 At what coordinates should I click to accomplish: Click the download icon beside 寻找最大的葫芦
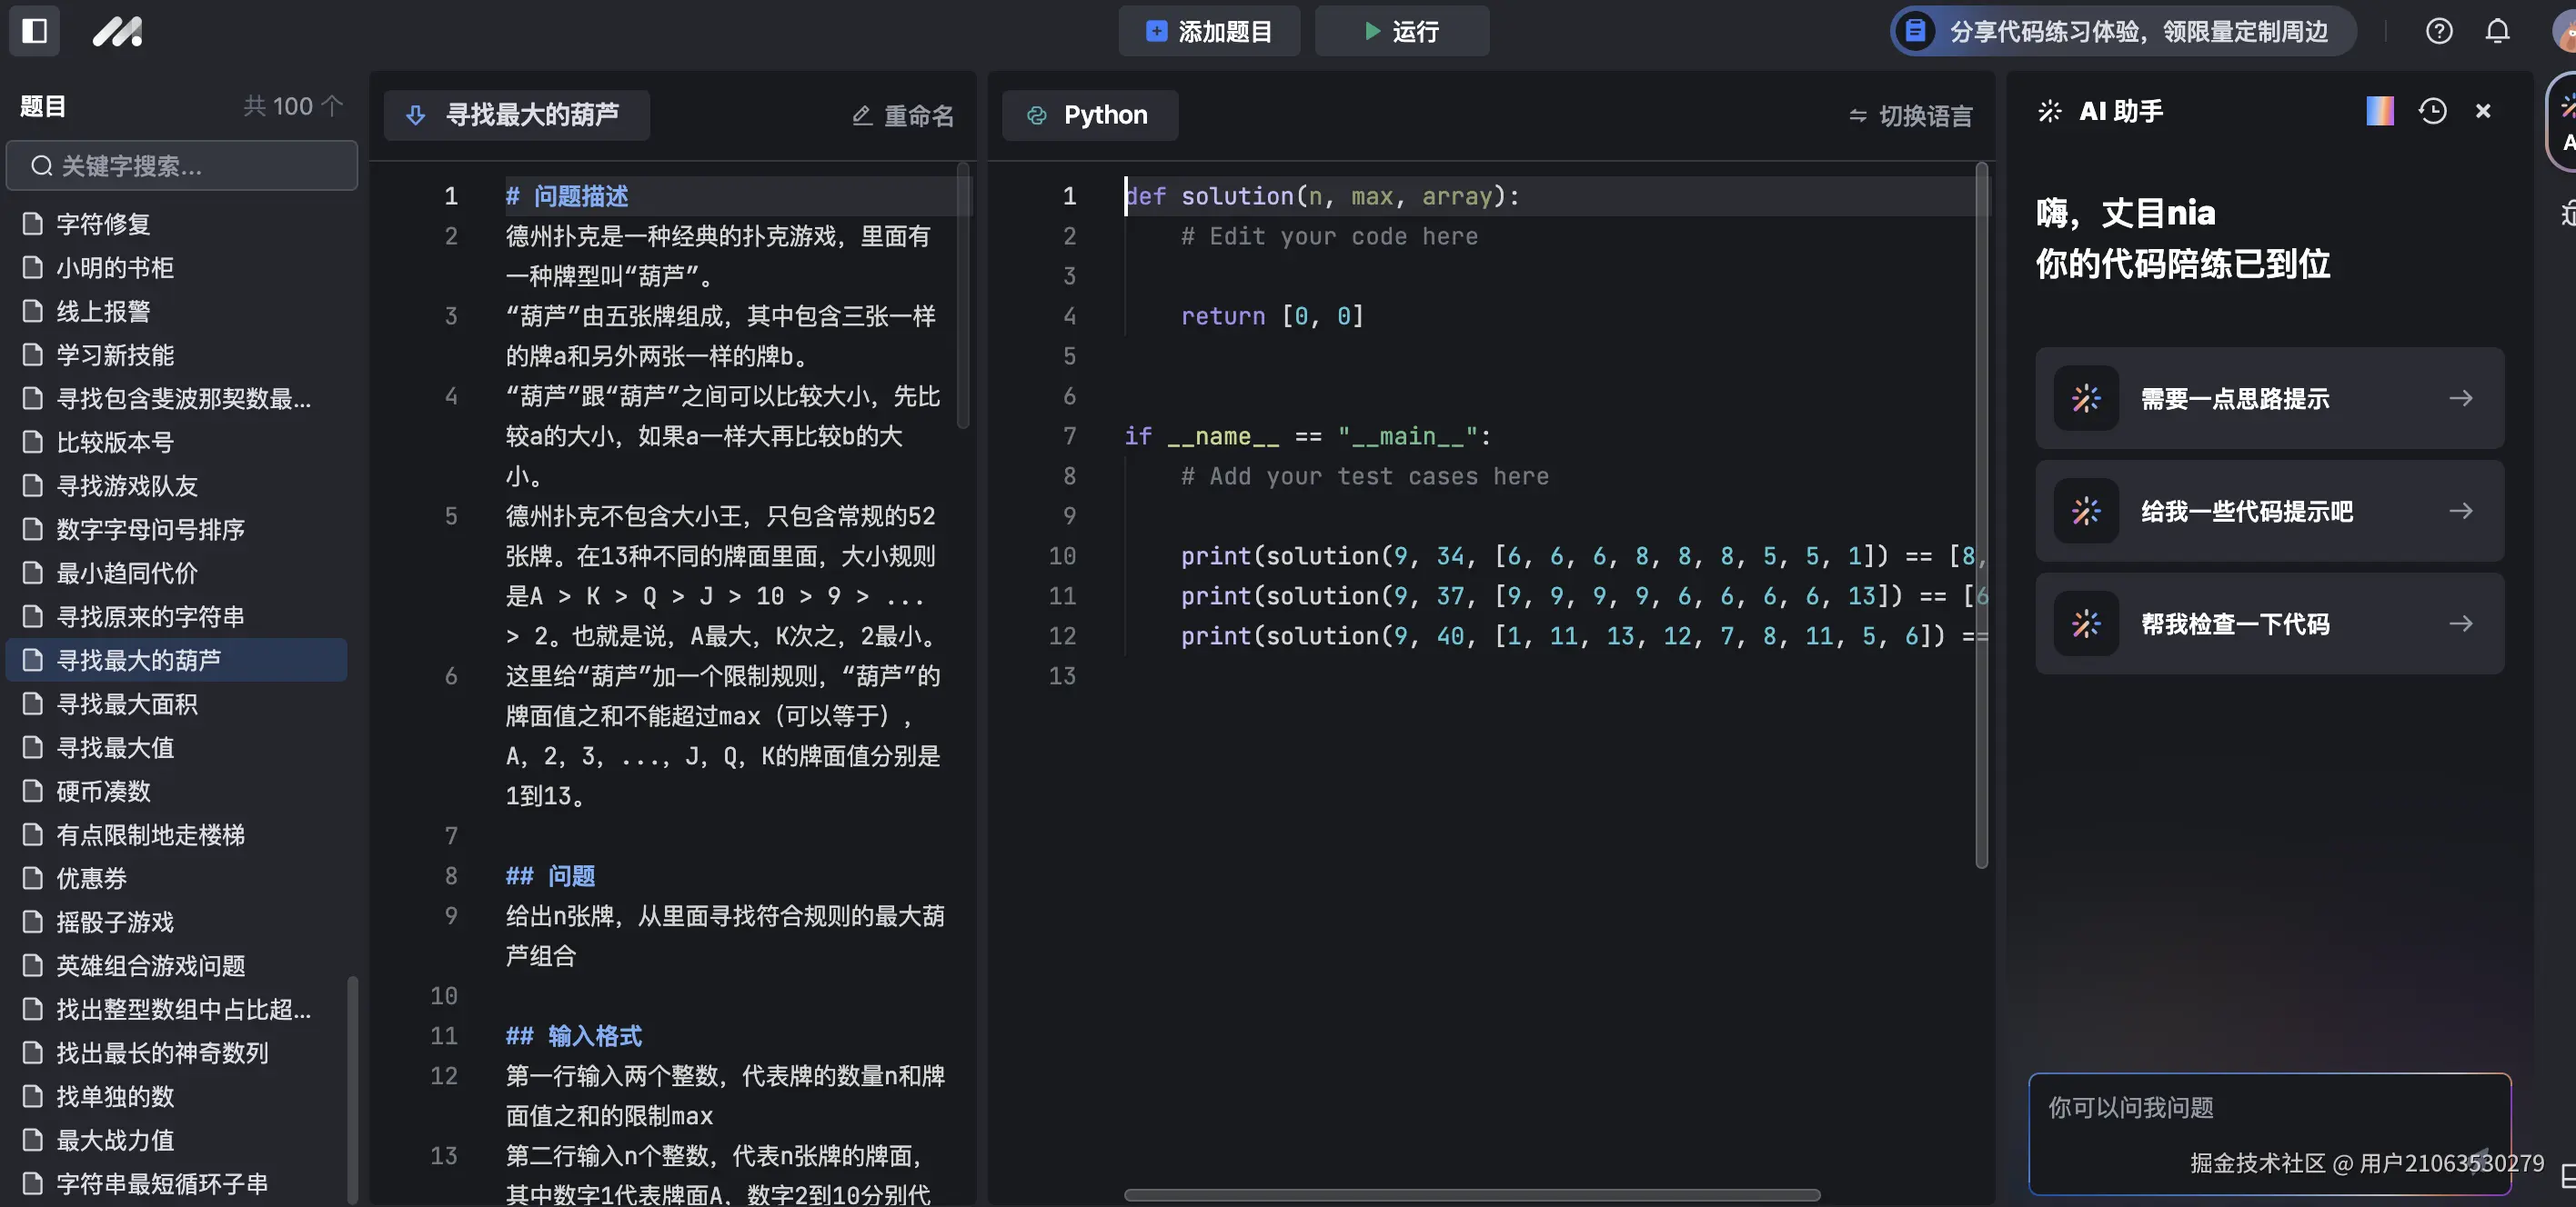416,115
